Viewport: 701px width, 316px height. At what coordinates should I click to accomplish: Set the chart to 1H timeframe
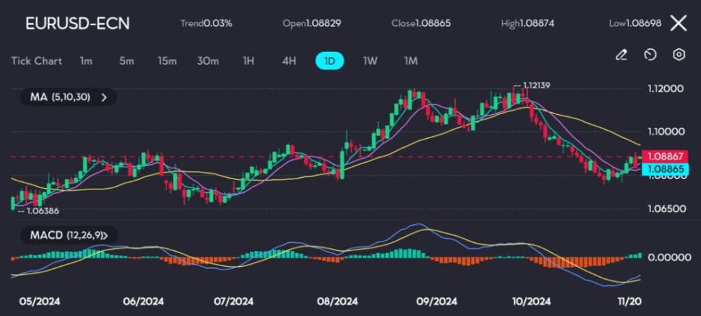tap(248, 61)
